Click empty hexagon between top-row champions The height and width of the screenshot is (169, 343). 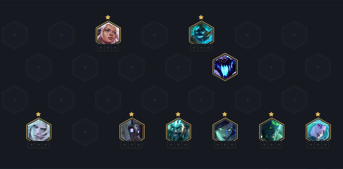(x=155, y=35)
